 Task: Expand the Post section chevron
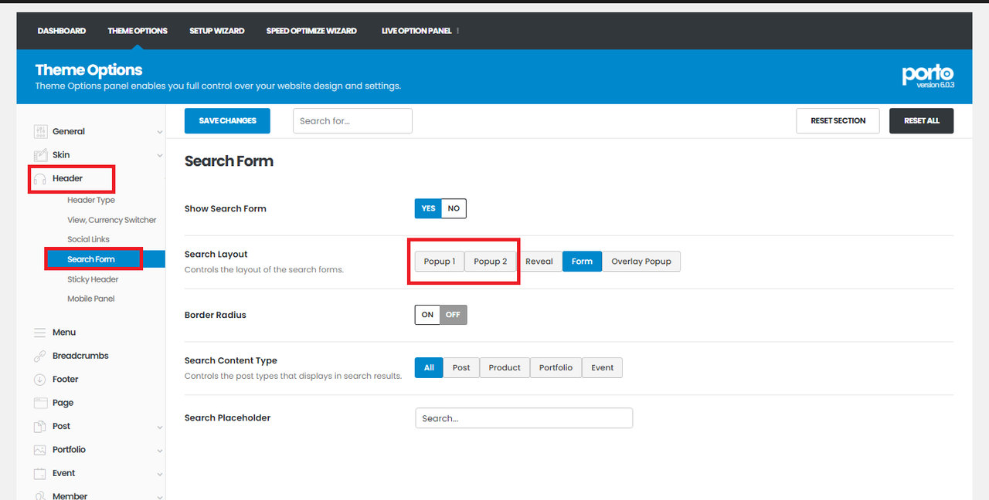[159, 427]
